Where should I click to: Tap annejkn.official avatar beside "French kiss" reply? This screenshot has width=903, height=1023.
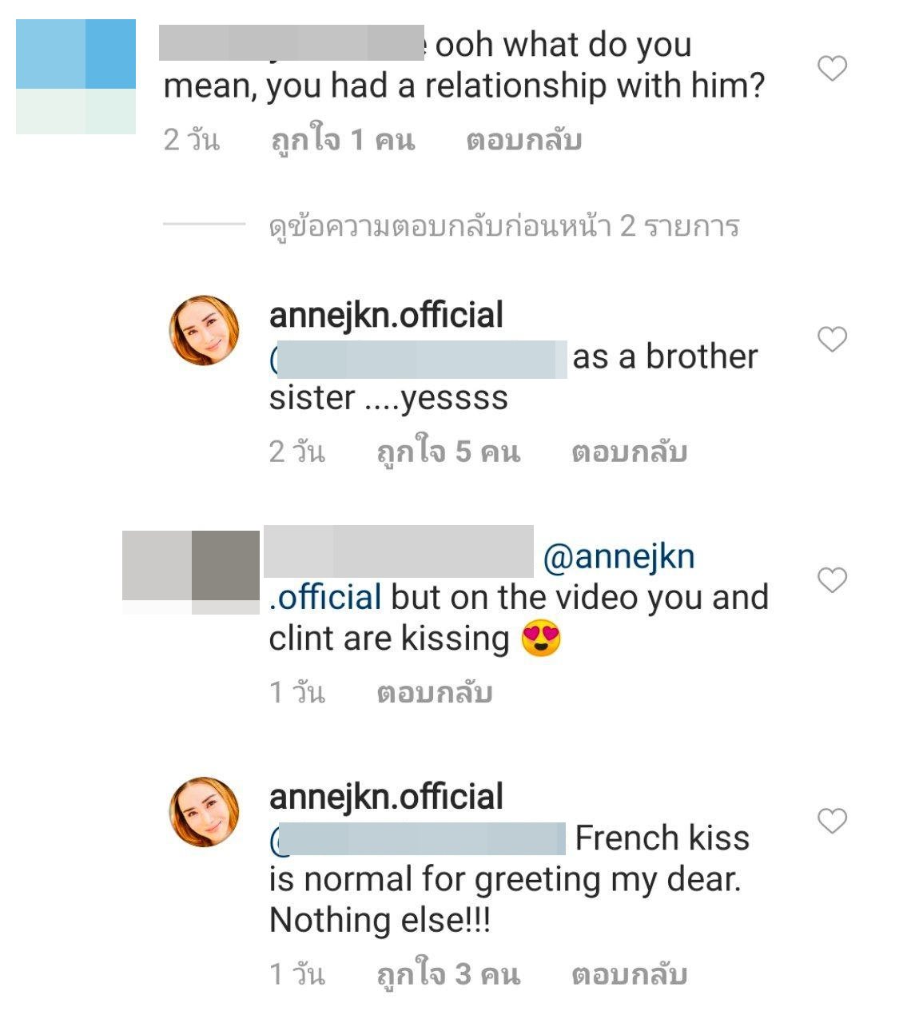click(204, 811)
